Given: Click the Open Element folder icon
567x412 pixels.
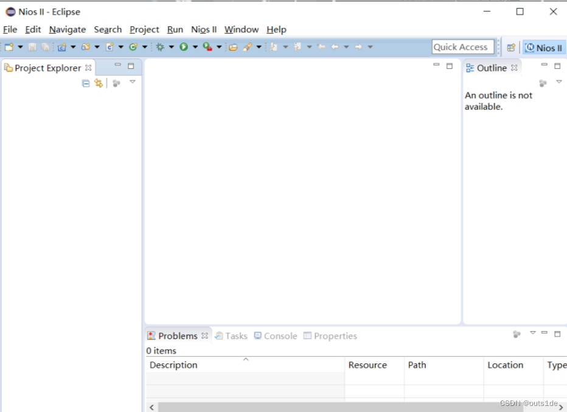Looking at the screenshot, I should [x=233, y=47].
